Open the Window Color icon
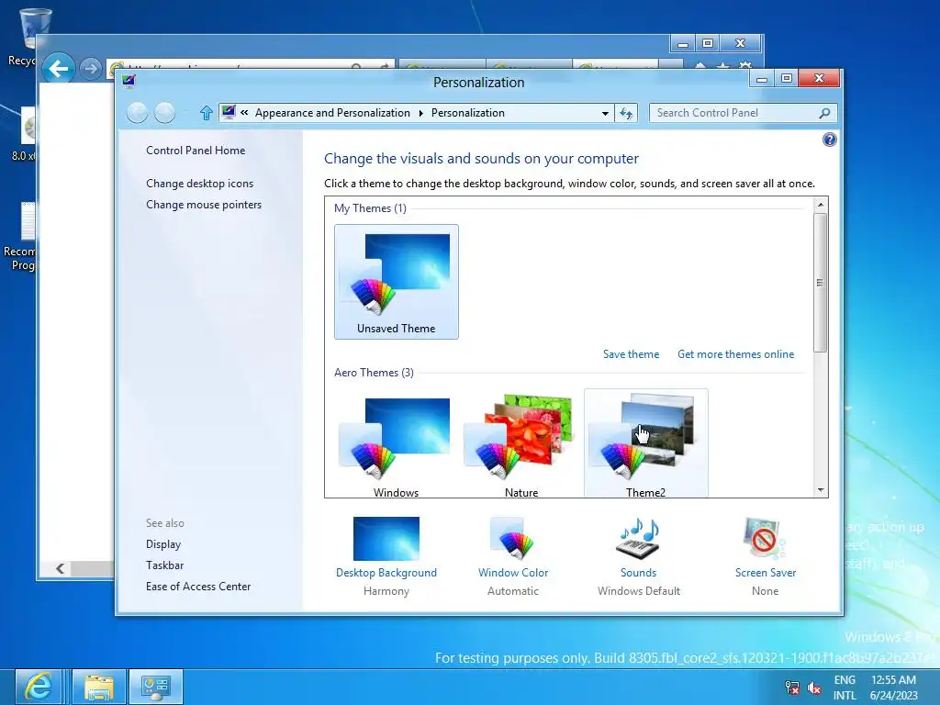This screenshot has width=940, height=705. click(x=512, y=538)
